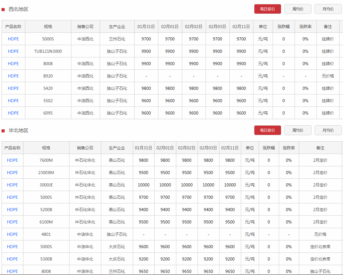Click HDPE link for 2300XM row
Screen dimensions: 343x275
pyautogui.click(x=12, y=173)
